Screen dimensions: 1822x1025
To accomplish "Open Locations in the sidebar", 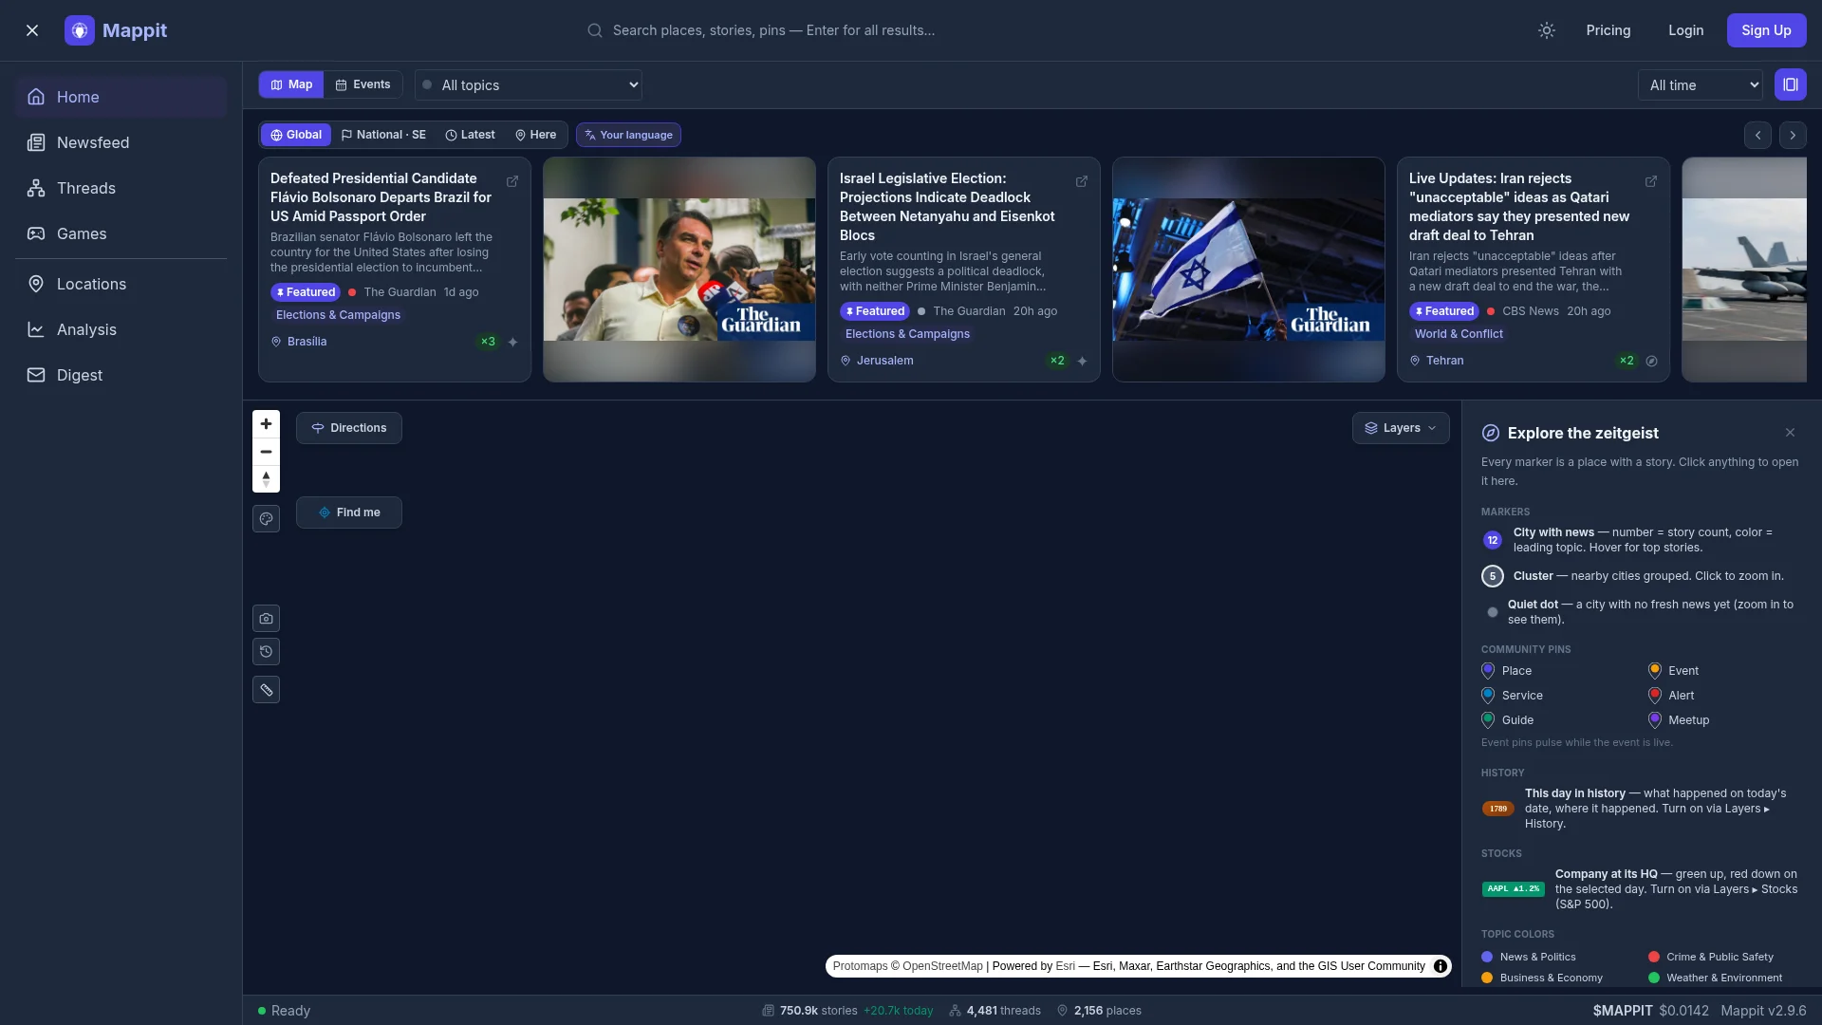I will pyautogui.click(x=121, y=284).
